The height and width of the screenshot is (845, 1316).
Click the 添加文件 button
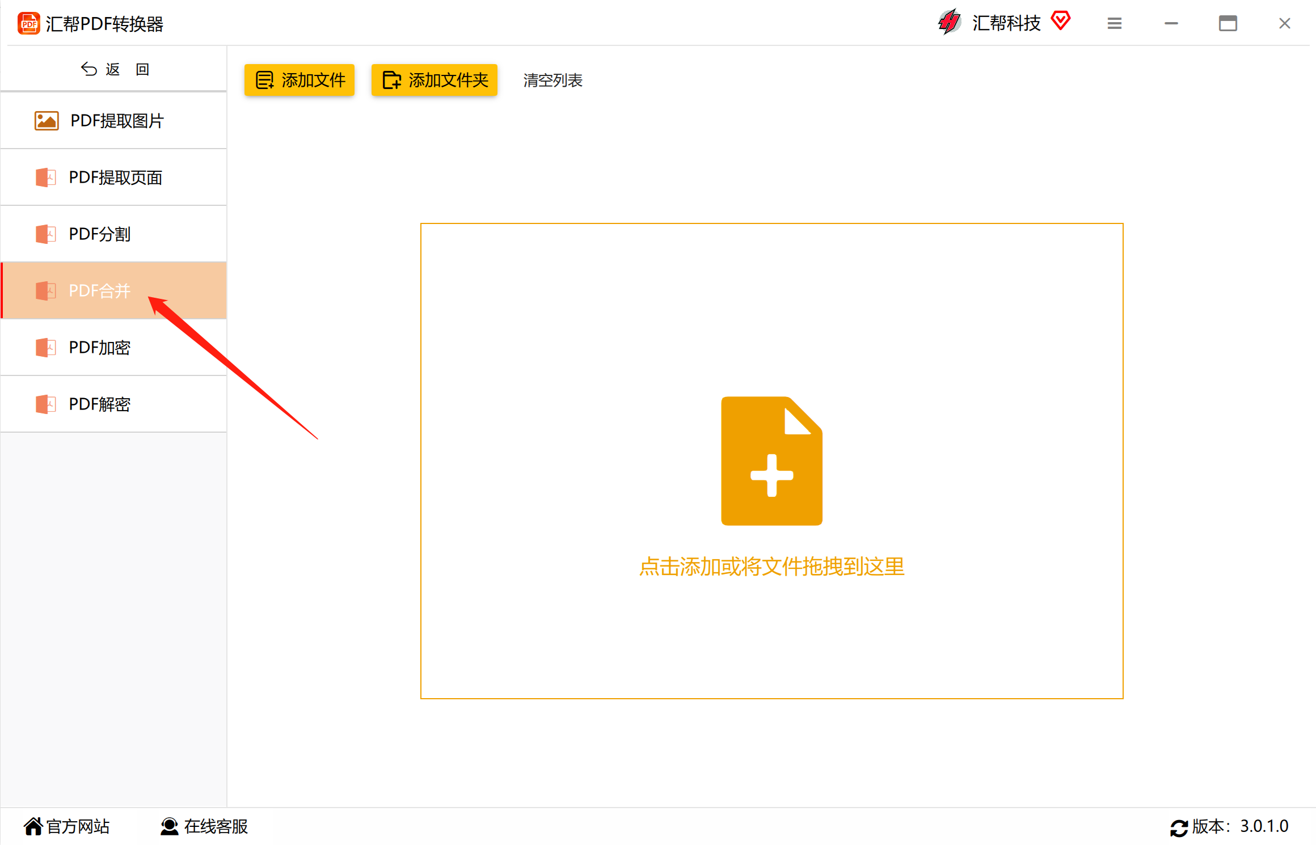(299, 80)
